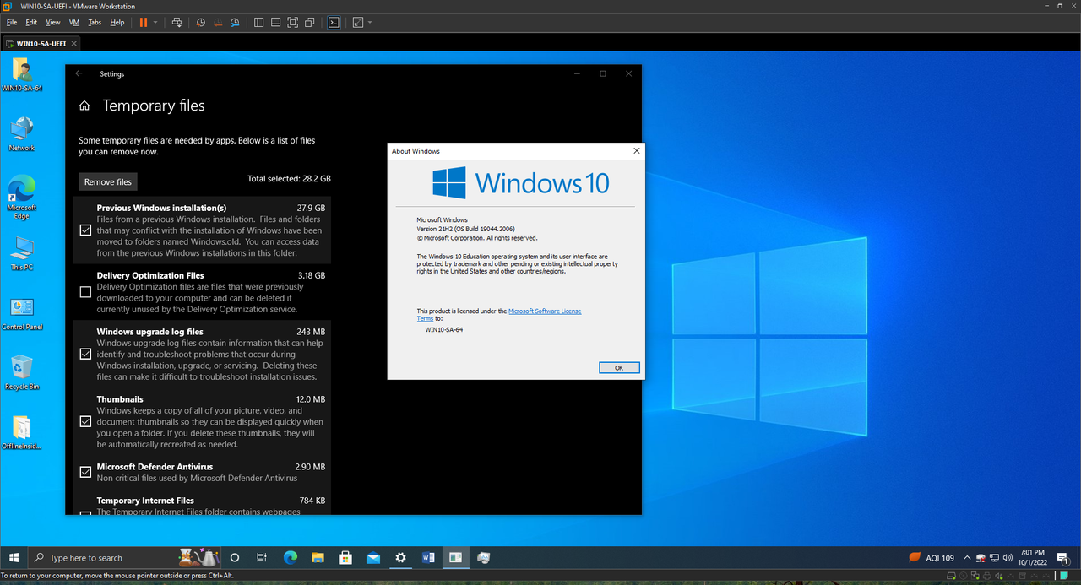Show hidden tray icons chevron
This screenshot has height=585, width=1081.
(x=967, y=558)
